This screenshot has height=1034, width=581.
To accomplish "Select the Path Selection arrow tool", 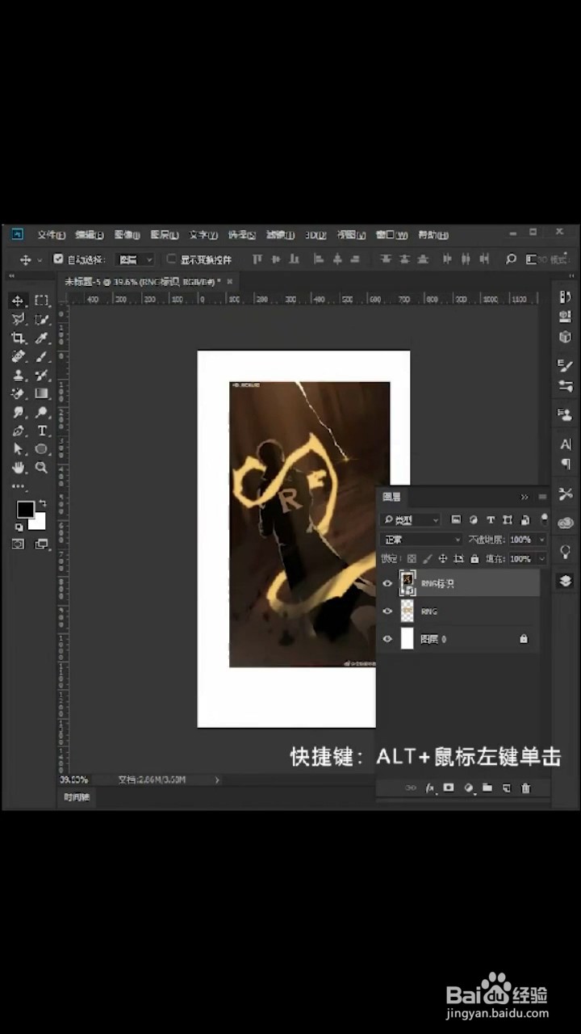I will 18,449.
